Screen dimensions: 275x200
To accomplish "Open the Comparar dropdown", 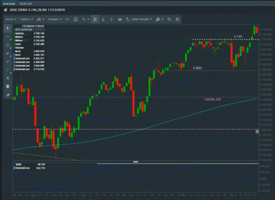I will point(54,19).
